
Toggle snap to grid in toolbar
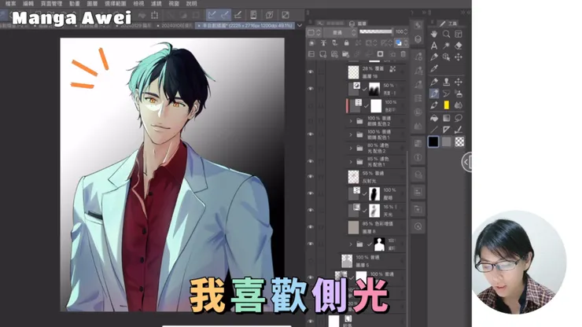[238, 15]
